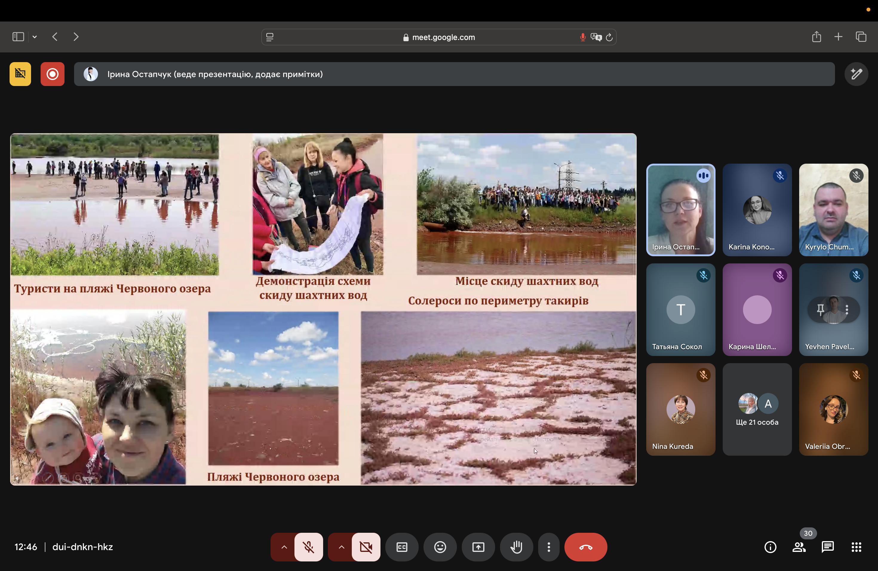Image resolution: width=878 pixels, height=571 pixels.
Task: Toggle closed captions
Action: click(402, 547)
